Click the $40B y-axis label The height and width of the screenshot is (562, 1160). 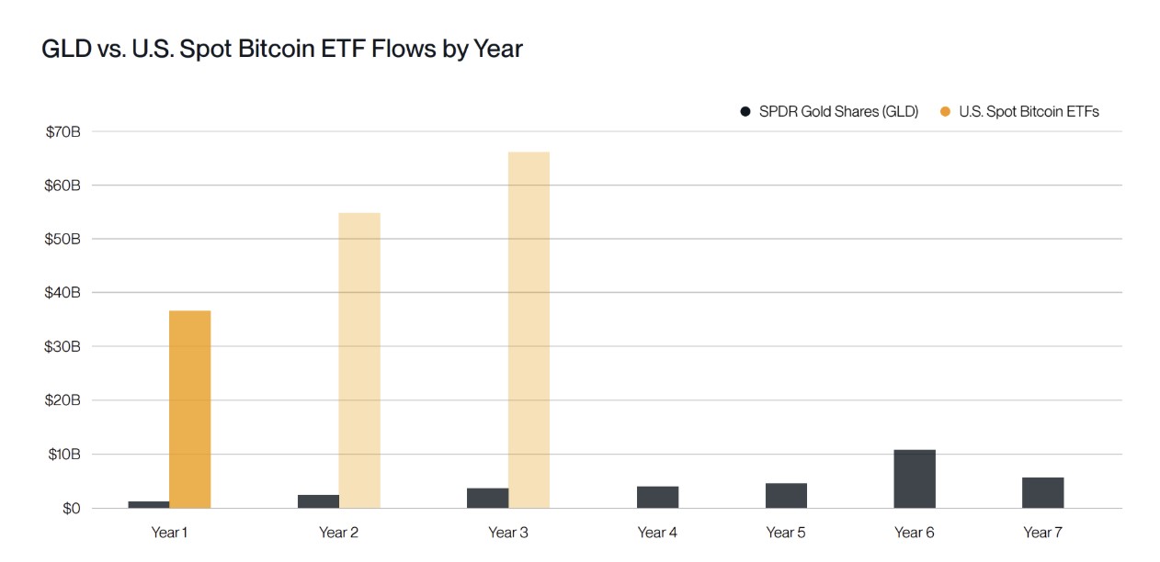[x=63, y=293]
